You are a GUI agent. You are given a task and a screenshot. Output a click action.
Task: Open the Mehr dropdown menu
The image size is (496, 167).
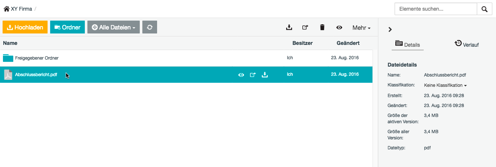[x=361, y=28]
